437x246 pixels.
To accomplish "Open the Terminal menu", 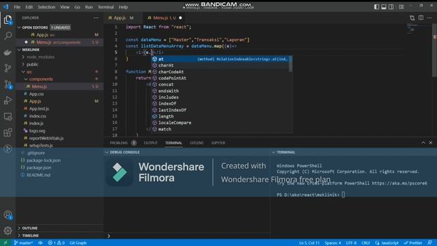I will pos(106,7).
